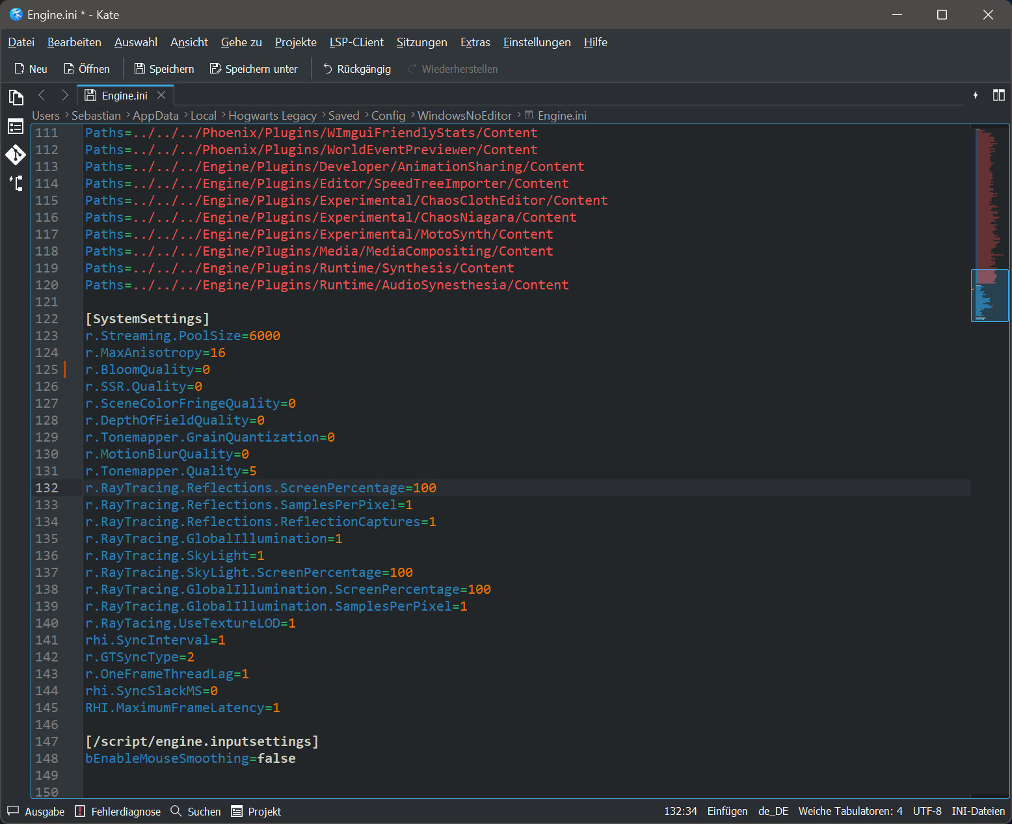Click Sebastian in the breadcrumb path

point(96,116)
